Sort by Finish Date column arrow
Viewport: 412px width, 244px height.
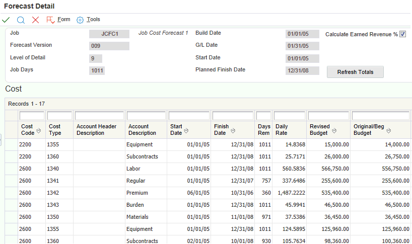click(x=233, y=131)
